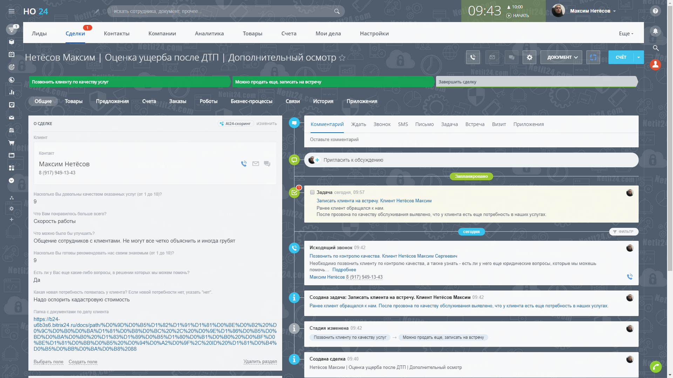The height and width of the screenshot is (378, 673).
Task: Click the help question mark icon
Action: pyautogui.click(x=655, y=11)
